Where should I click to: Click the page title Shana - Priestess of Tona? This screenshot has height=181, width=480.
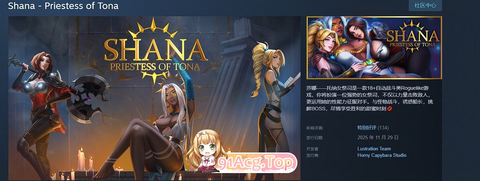(63, 6)
